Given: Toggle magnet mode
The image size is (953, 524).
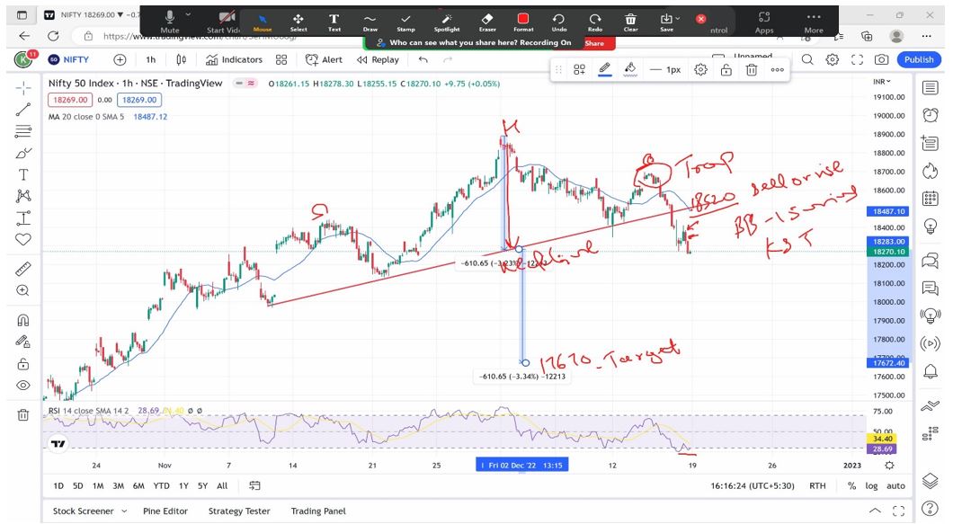Looking at the screenshot, I should [x=23, y=320].
